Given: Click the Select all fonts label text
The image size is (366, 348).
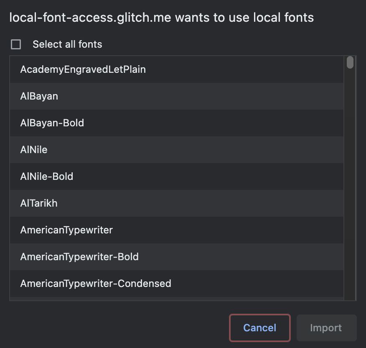Looking at the screenshot, I should click(67, 44).
